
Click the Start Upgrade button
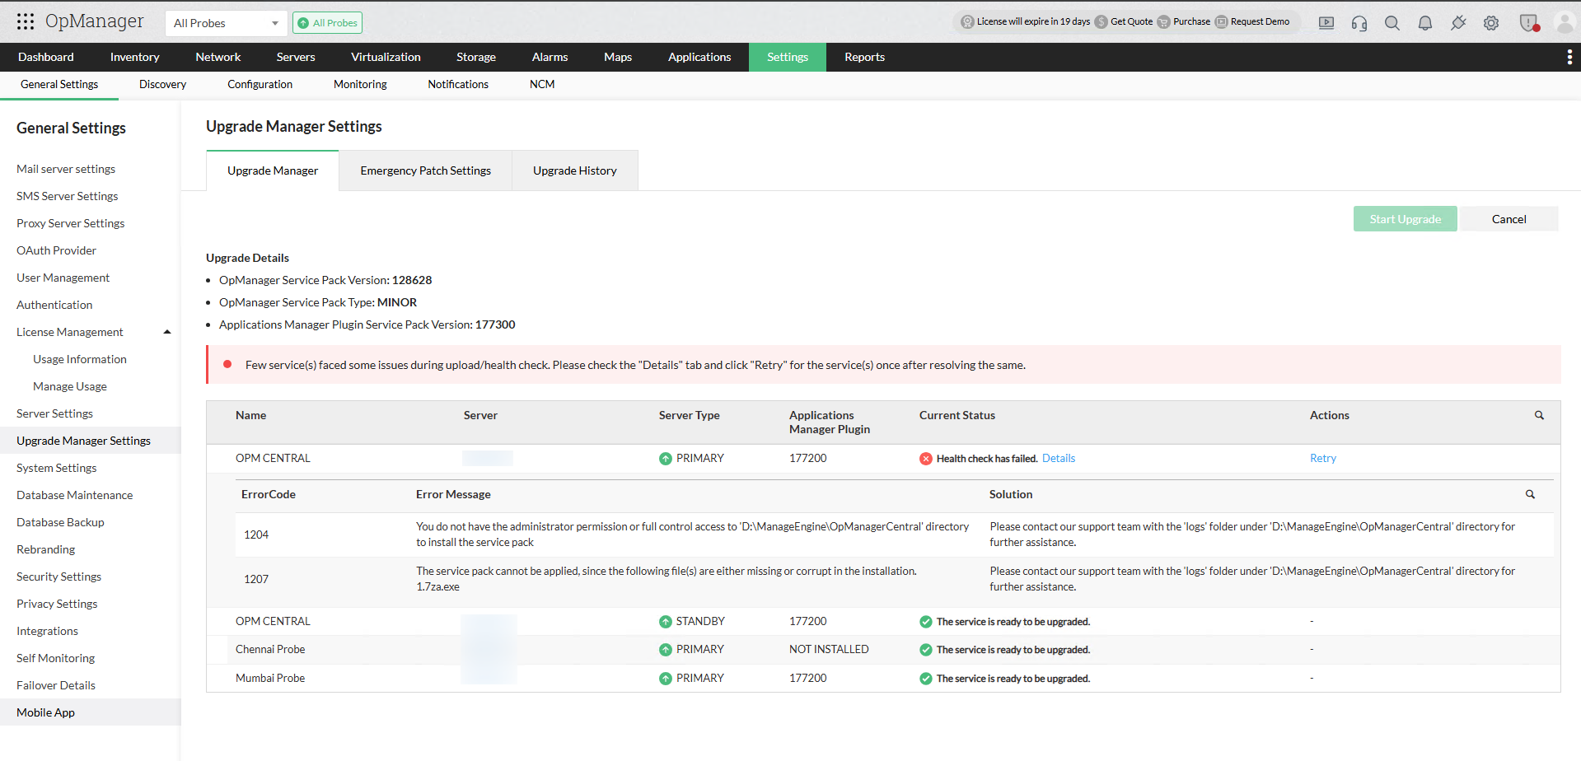tap(1405, 219)
